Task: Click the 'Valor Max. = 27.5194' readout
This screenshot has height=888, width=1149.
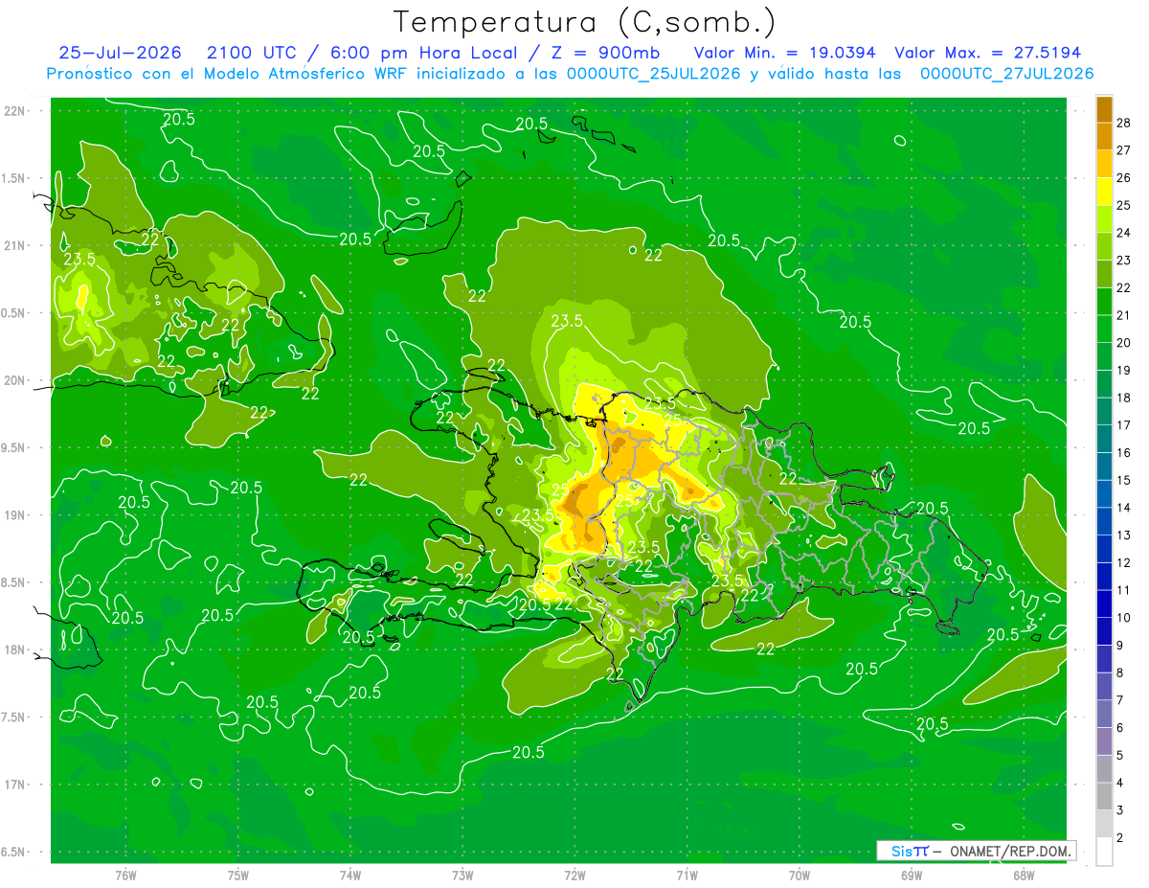Action: click(987, 53)
